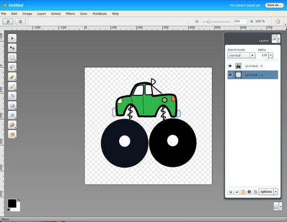This screenshot has height=222, width=287.
Task: Click the black circular mask icon
Action: click(x=249, y=192)
